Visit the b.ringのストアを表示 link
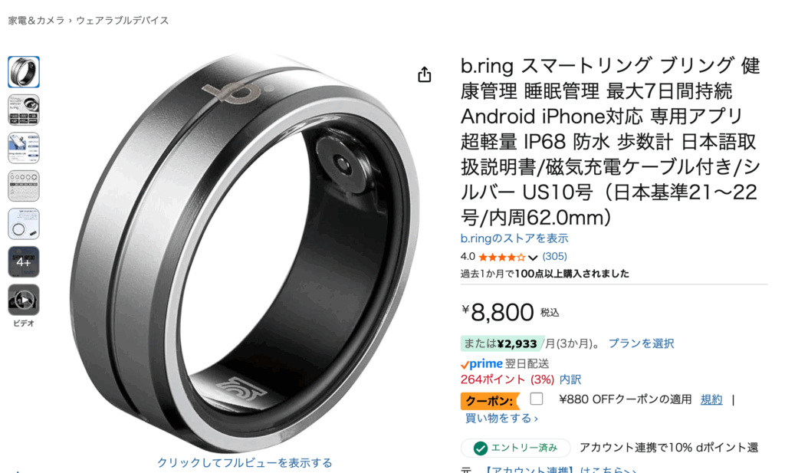Viewport: 785px width, 473px height. (514, 238)
